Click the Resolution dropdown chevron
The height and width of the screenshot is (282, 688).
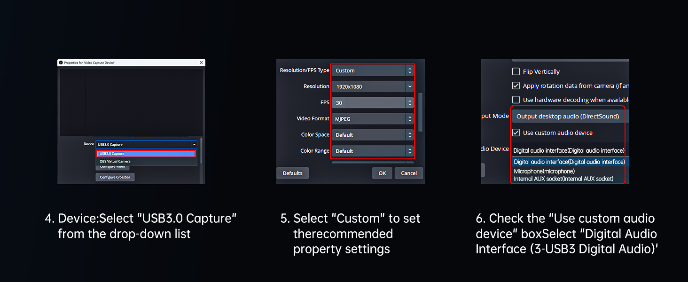(x=409, y=86)
